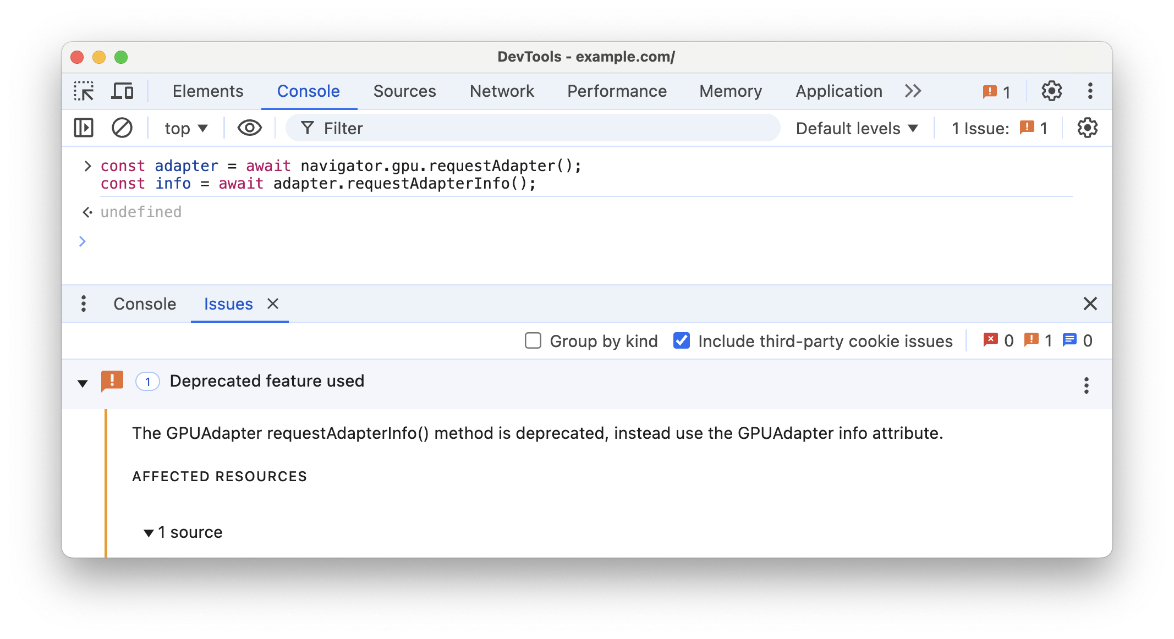1174x639 pixels.
Task: Expand the top frame selector dropdown
Action: click(185, 128)
